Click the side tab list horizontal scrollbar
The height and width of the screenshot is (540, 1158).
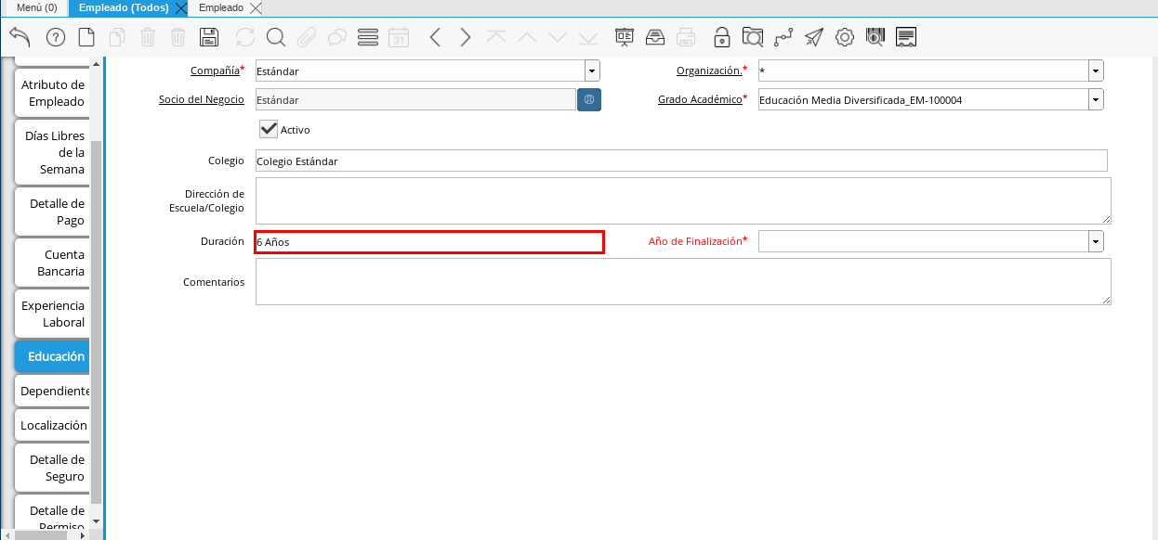tap(42, 534)
